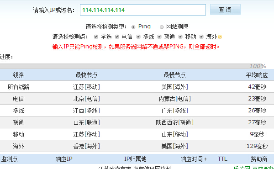The image size is (274, 169).
Task: Click the 海外 line row label
Action: (x=18, y=146)
